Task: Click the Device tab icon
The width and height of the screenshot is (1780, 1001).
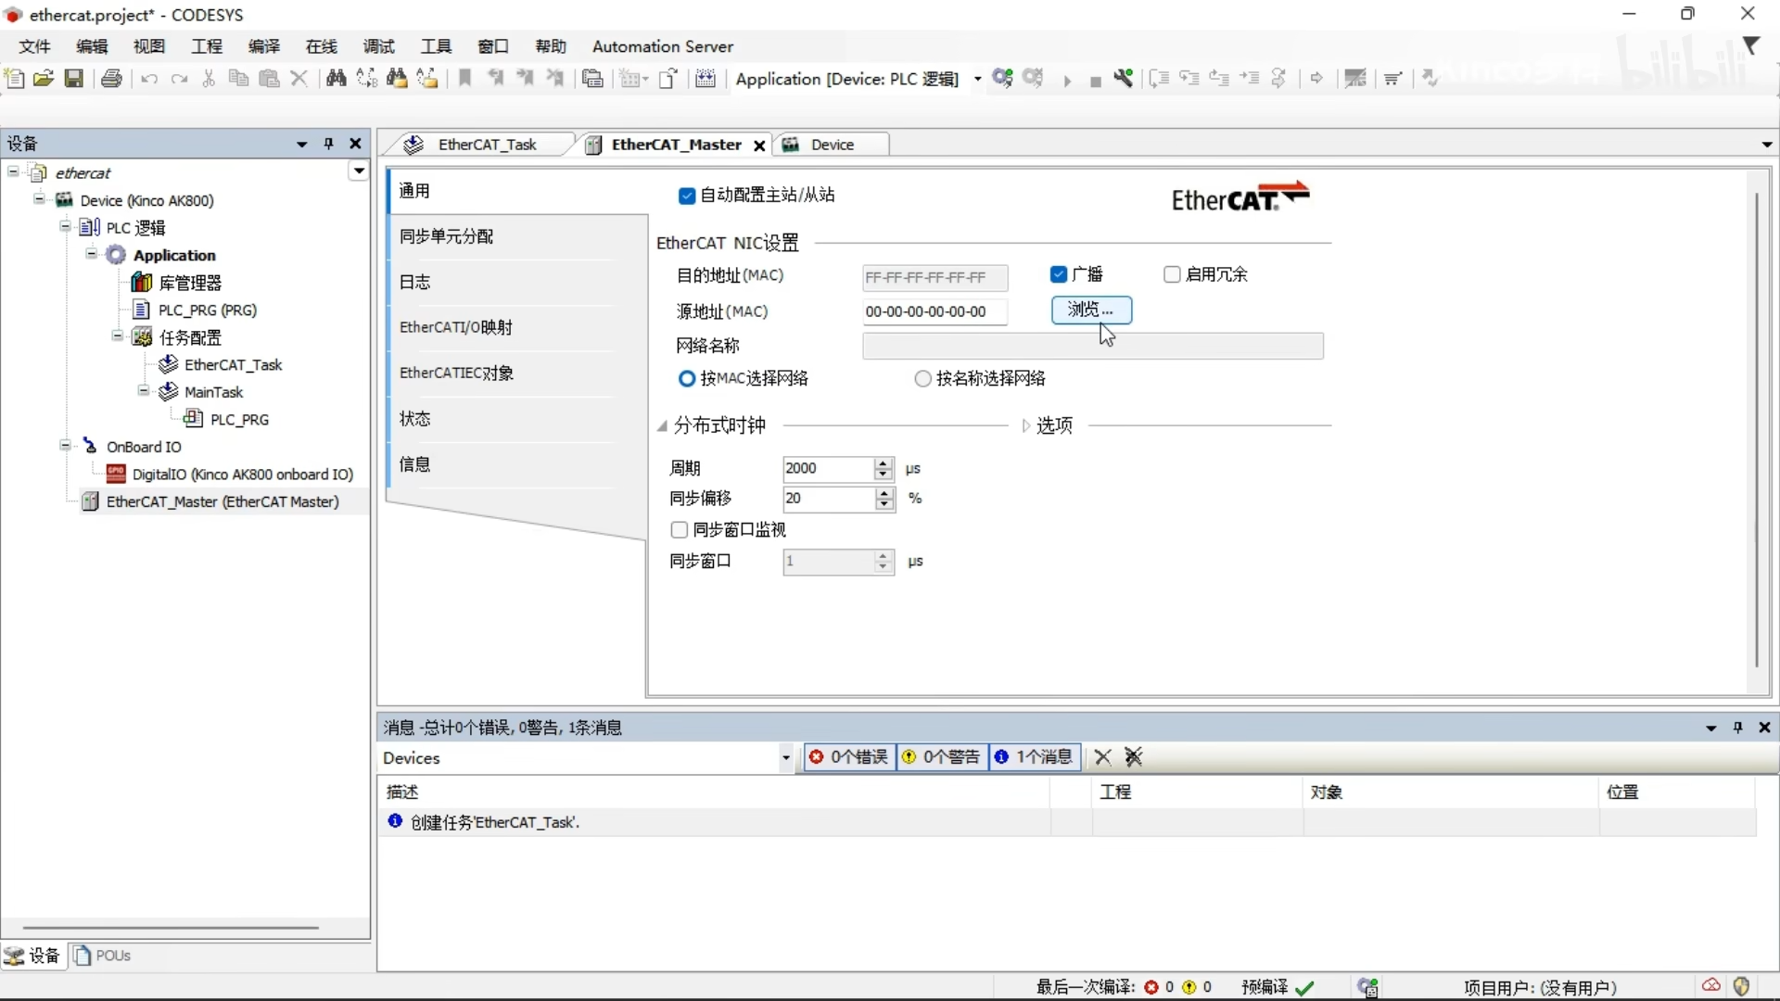Action: [791, 143]
